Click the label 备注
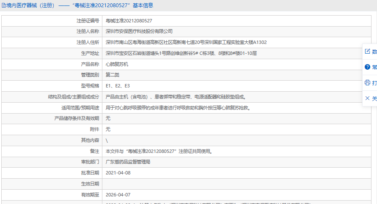Screen dimensions: 377x204 [94, 152]
